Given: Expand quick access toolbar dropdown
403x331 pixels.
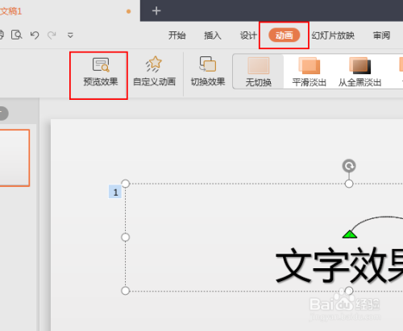Looking at the screenshot, I should 70,35.
